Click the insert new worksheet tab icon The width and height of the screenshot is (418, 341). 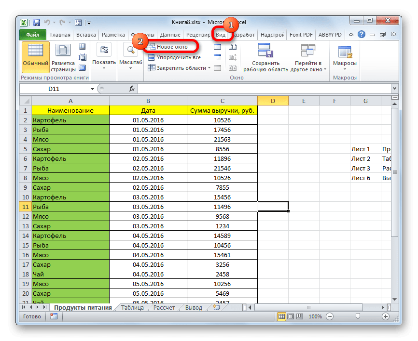tap(216, 307)
